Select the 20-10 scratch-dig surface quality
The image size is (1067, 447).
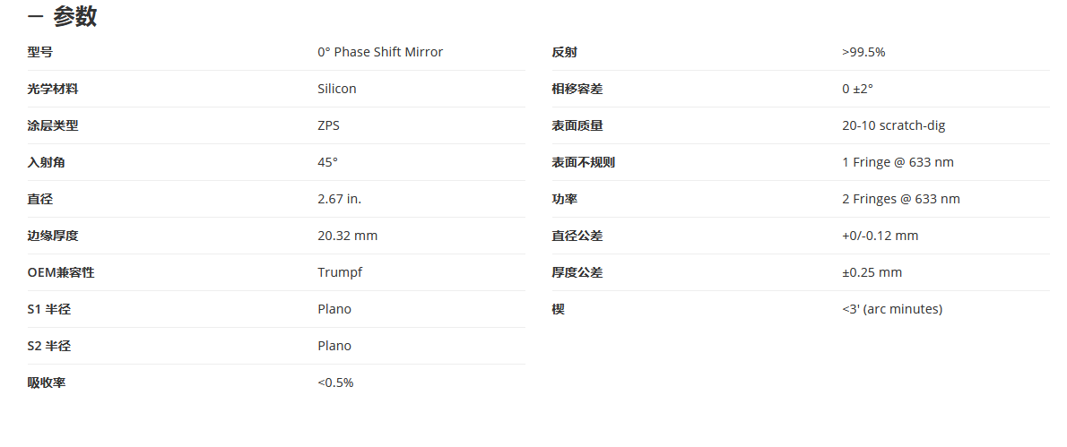click(893, 125)
